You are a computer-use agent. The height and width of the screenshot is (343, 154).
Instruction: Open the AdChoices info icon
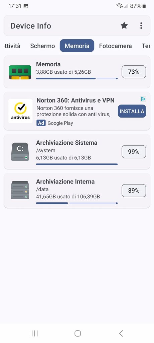click(143, 99)
